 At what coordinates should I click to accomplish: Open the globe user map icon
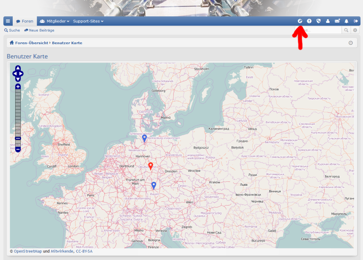300,21
